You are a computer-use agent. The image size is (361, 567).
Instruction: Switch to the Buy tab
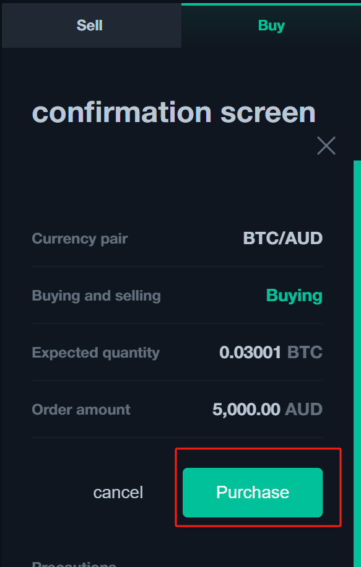[271, 25]
